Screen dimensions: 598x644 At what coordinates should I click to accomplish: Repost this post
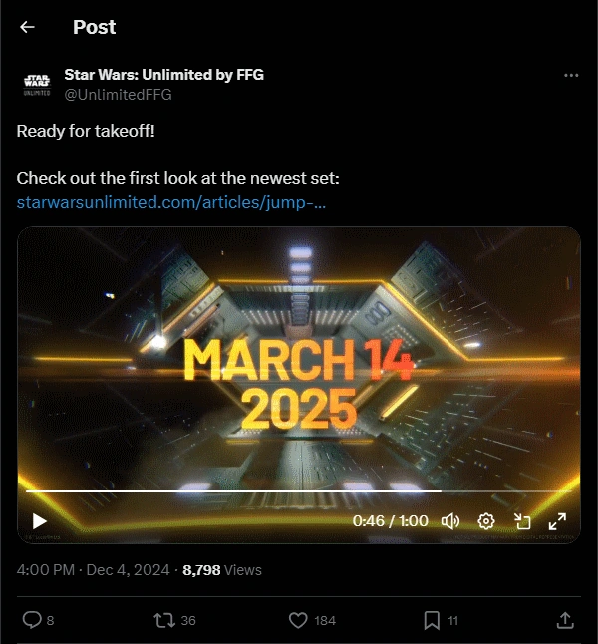coord(163,620)
